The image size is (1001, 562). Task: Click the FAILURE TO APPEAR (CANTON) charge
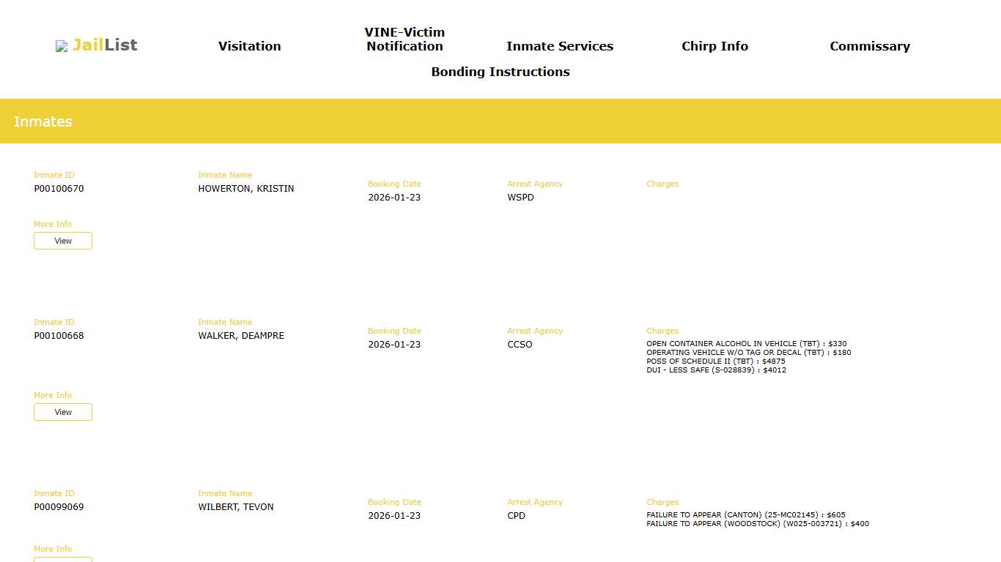pos(745,515)
